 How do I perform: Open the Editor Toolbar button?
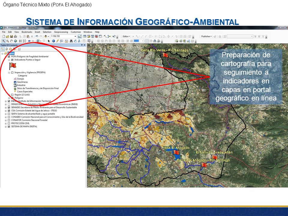click(x=80, y=36)
